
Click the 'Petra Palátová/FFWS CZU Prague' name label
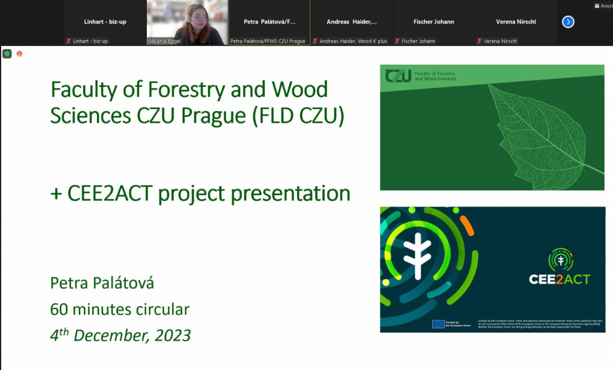(x=268, y=41)
